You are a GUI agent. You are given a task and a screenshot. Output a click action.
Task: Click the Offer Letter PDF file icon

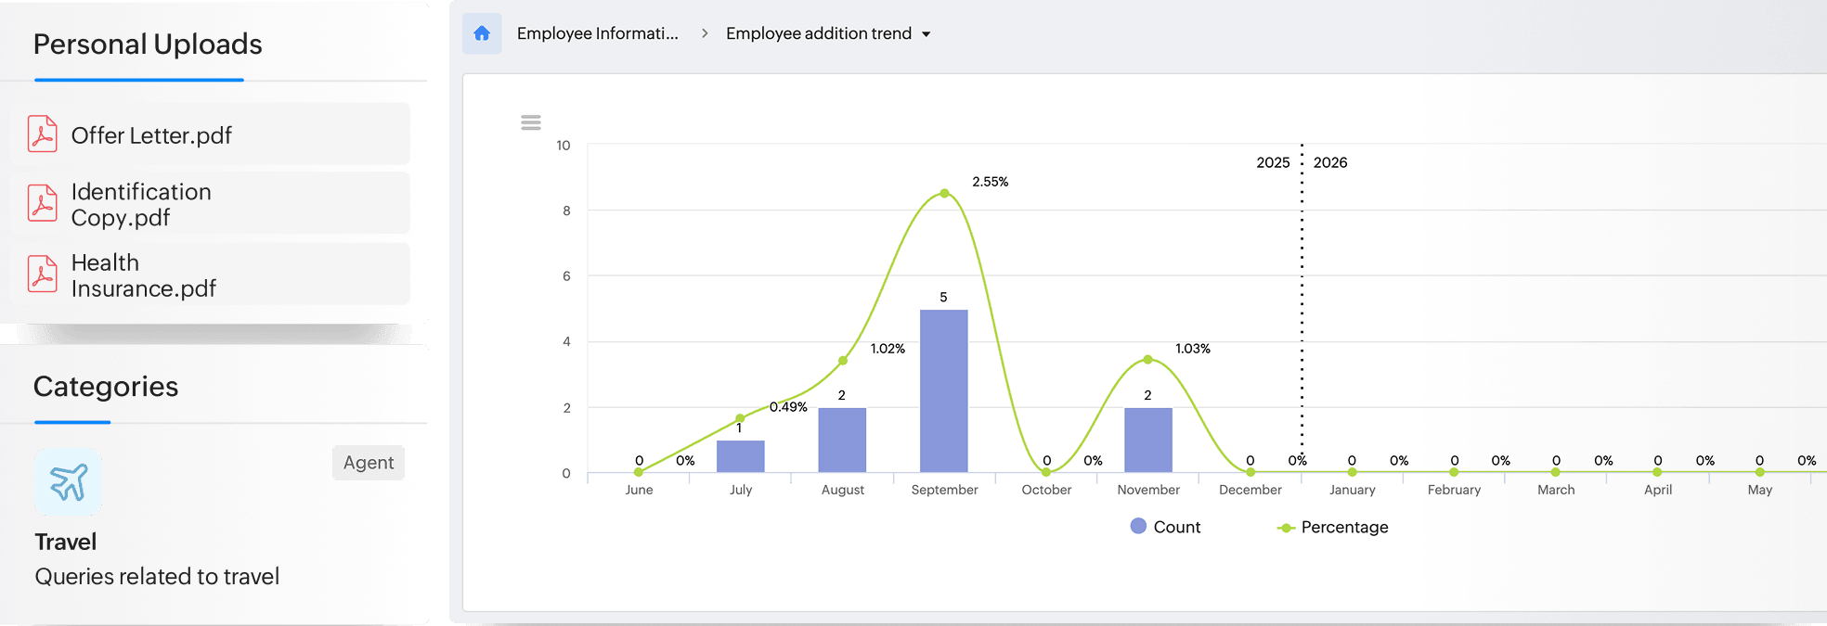(43, 134)
